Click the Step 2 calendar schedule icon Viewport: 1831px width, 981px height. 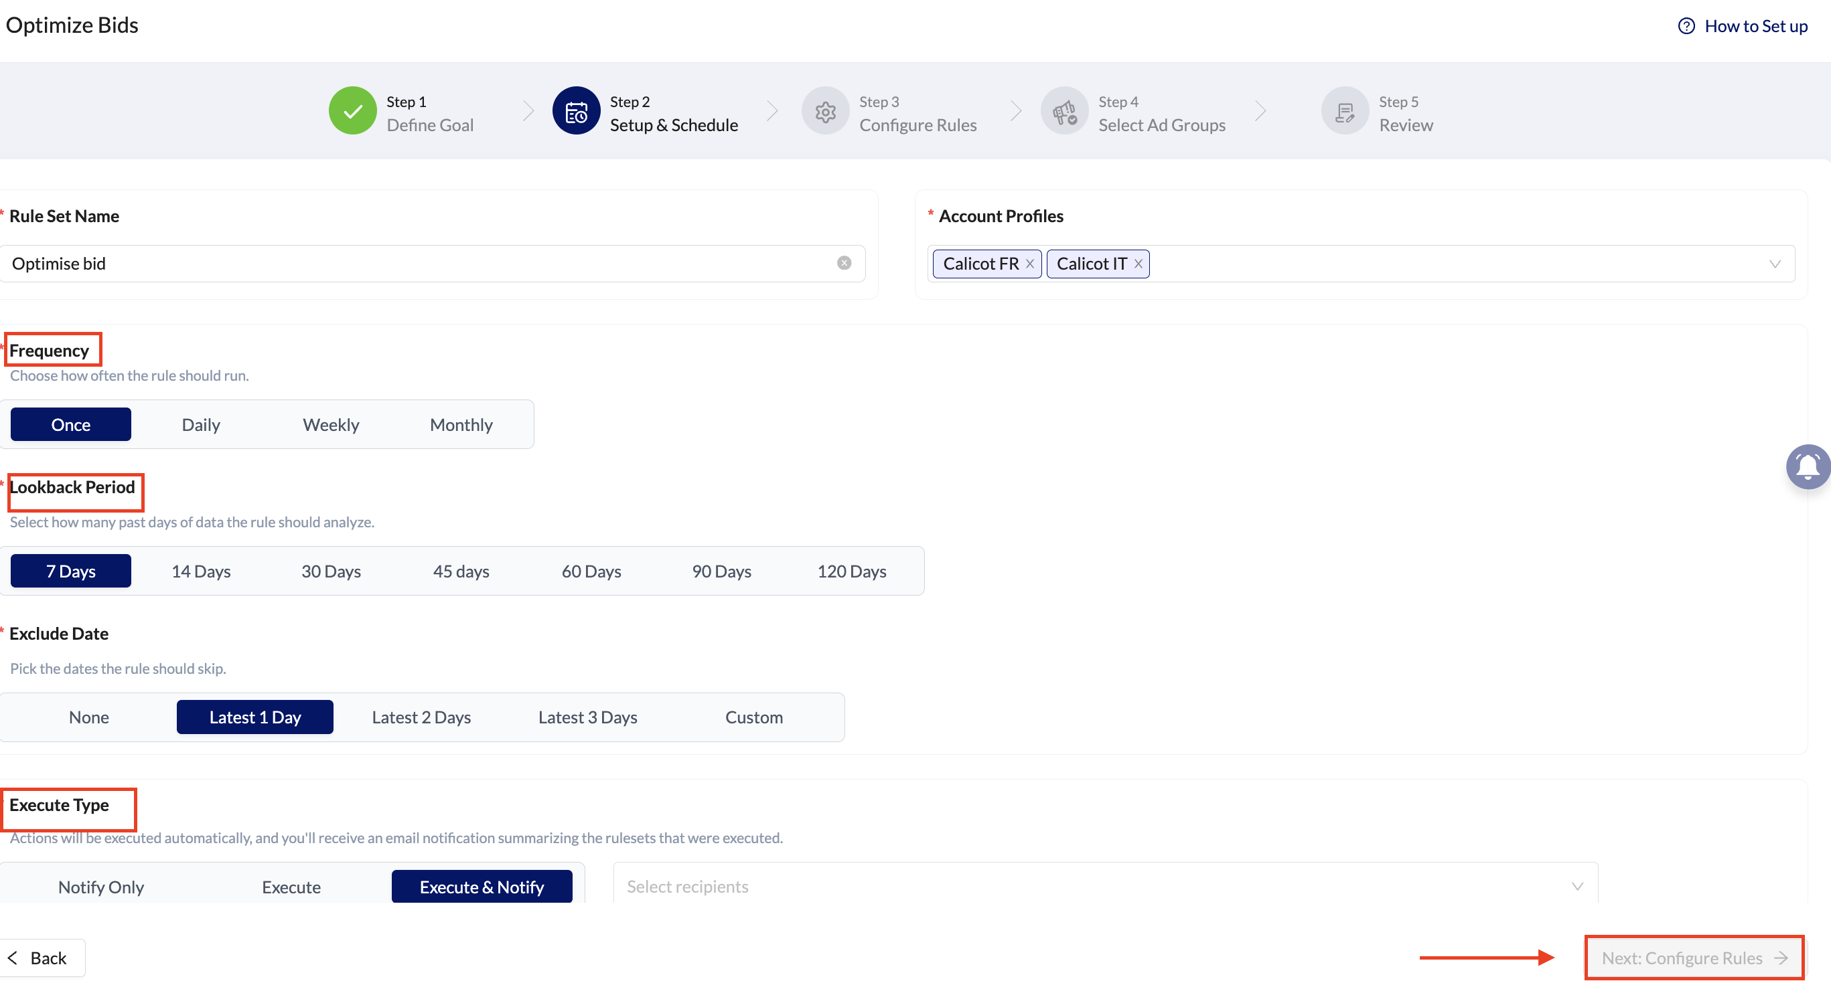point(576,112)
